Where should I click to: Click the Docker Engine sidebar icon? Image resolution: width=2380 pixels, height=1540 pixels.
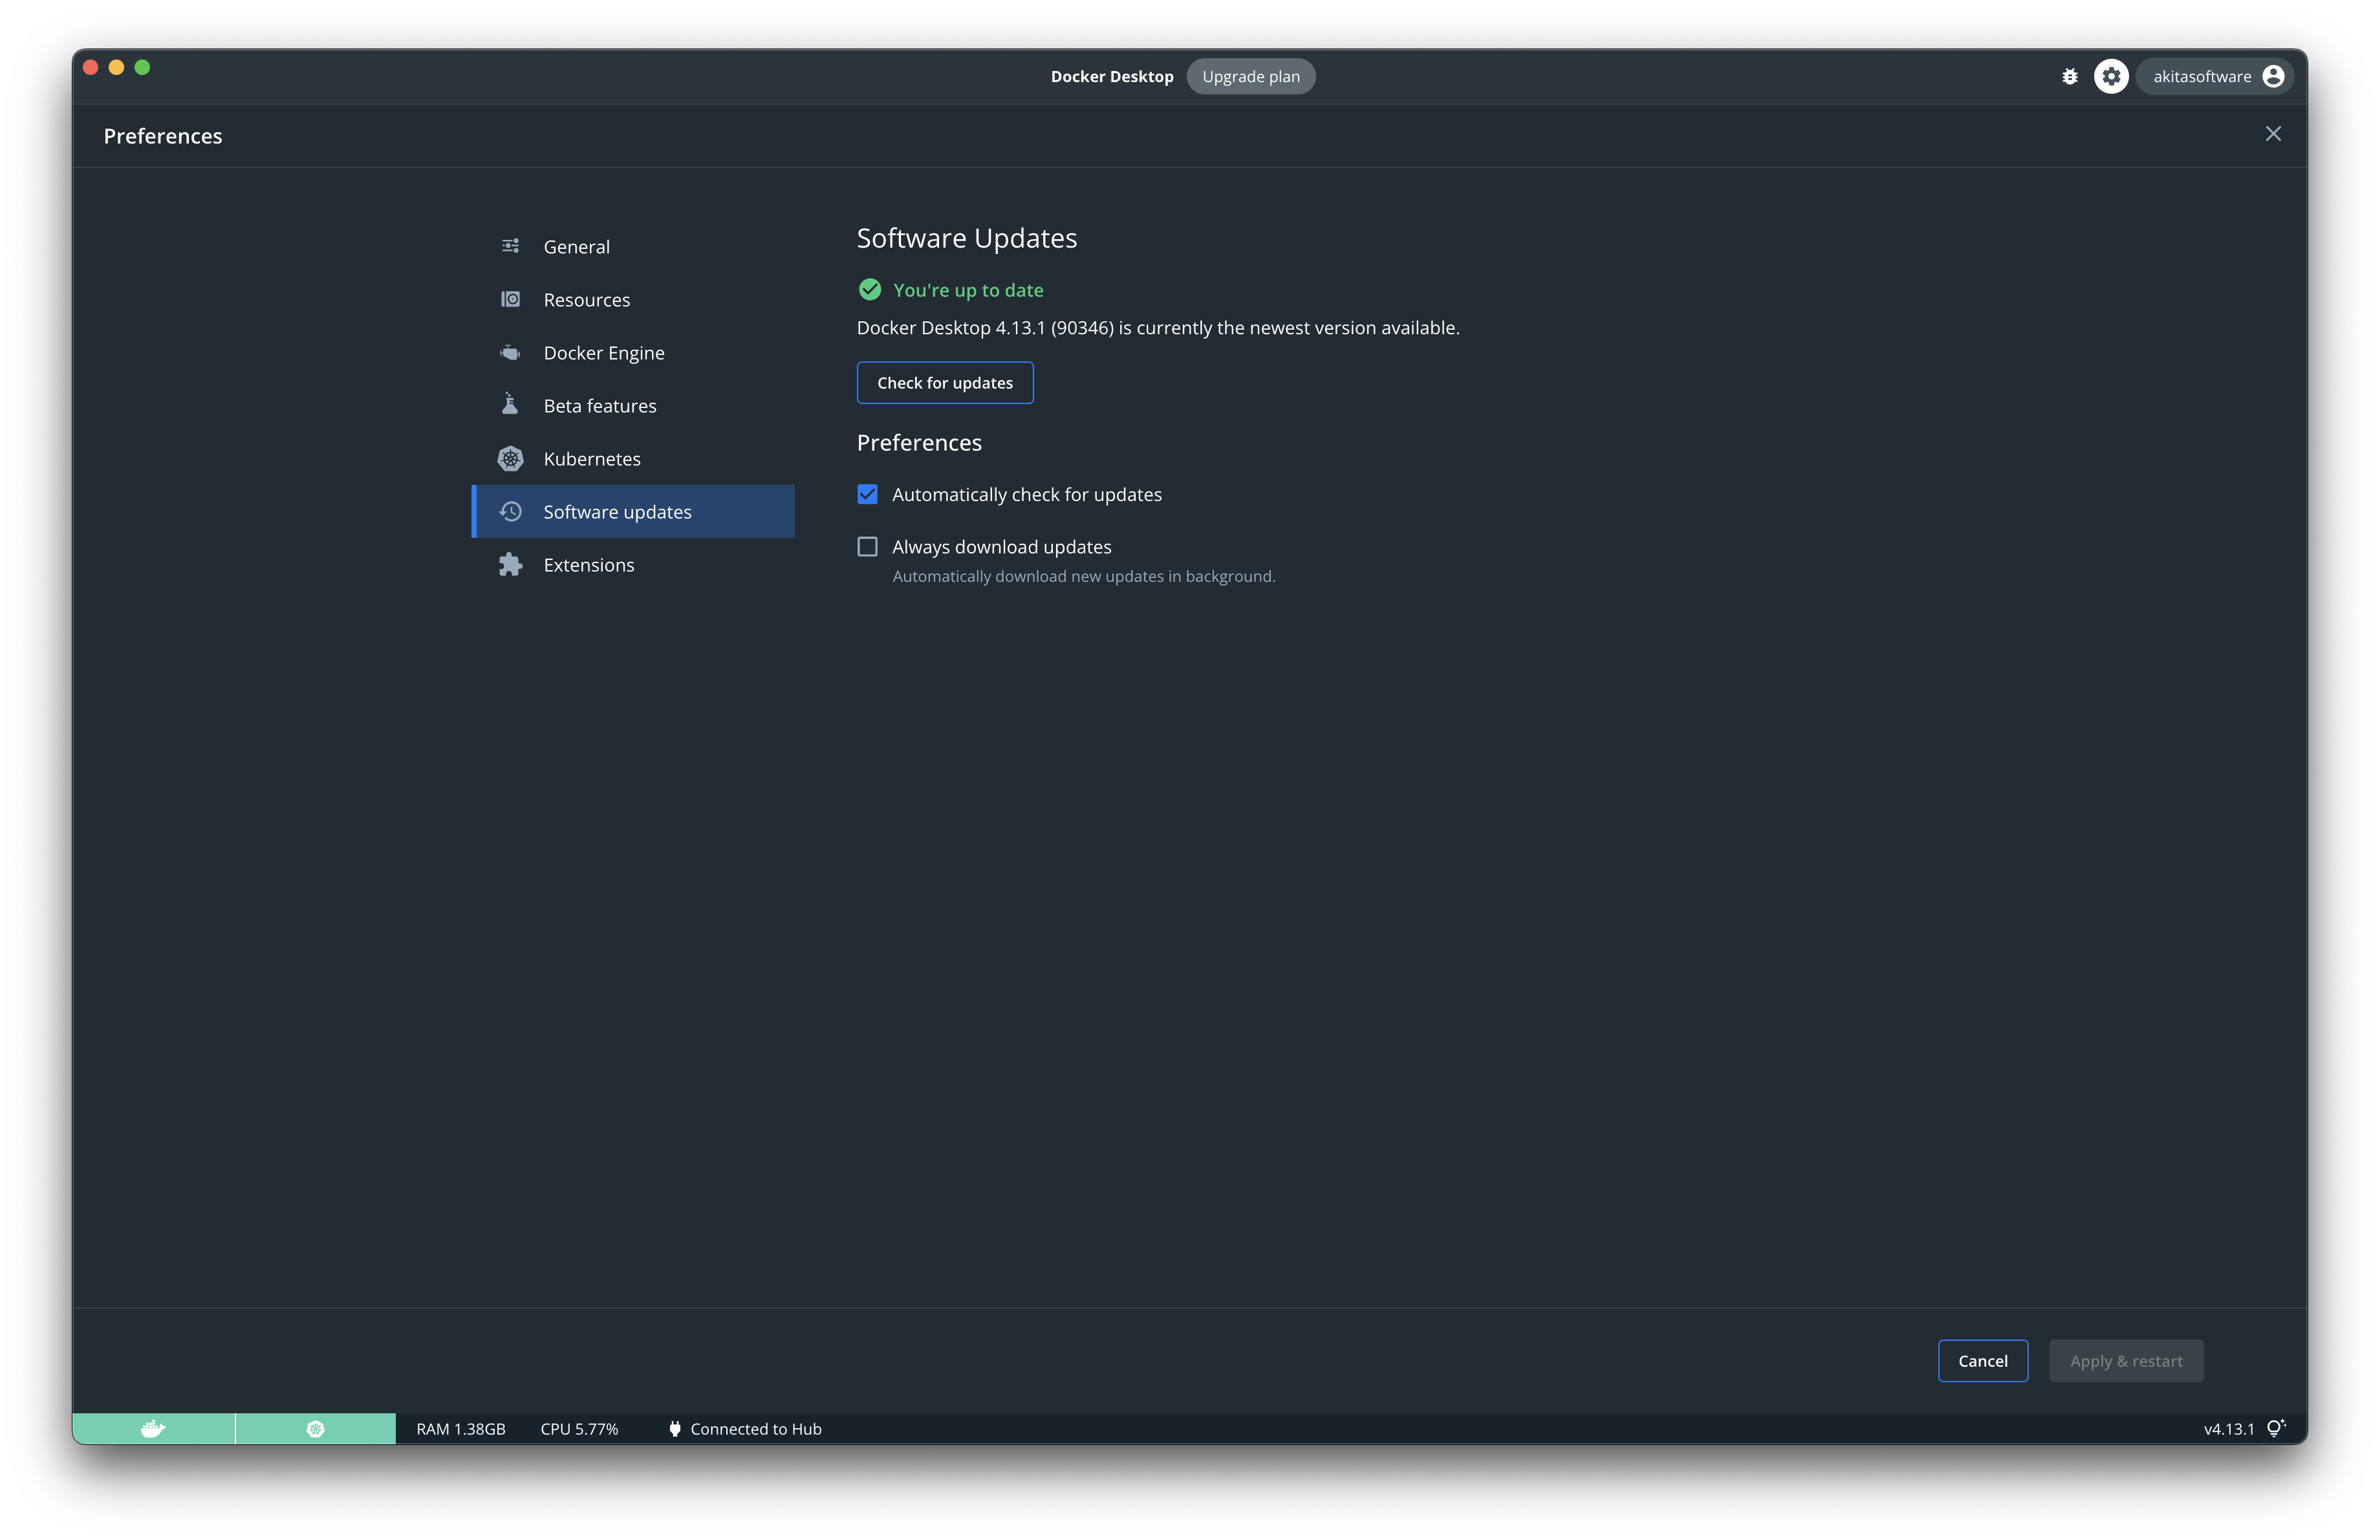pyautogui.click(x=510, y=353)
